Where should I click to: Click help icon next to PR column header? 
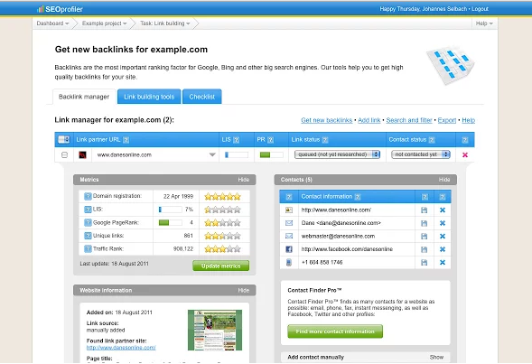click(x=270, y=140)
